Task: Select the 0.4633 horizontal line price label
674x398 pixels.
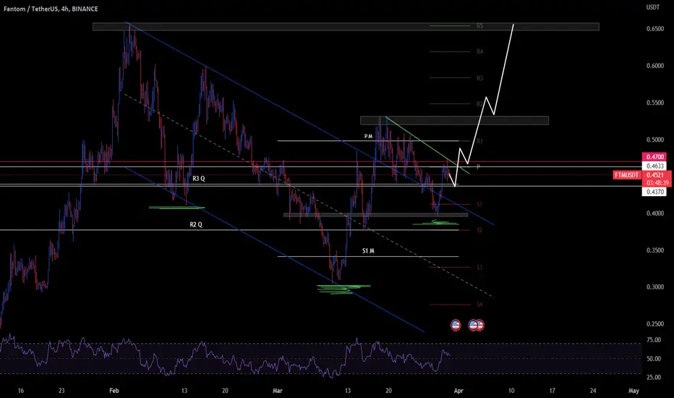Action: (x=654, y=166)
